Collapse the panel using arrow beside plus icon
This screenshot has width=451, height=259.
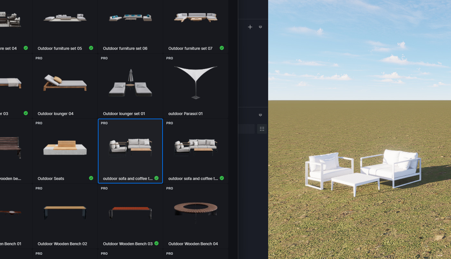[x=260, y=27]
